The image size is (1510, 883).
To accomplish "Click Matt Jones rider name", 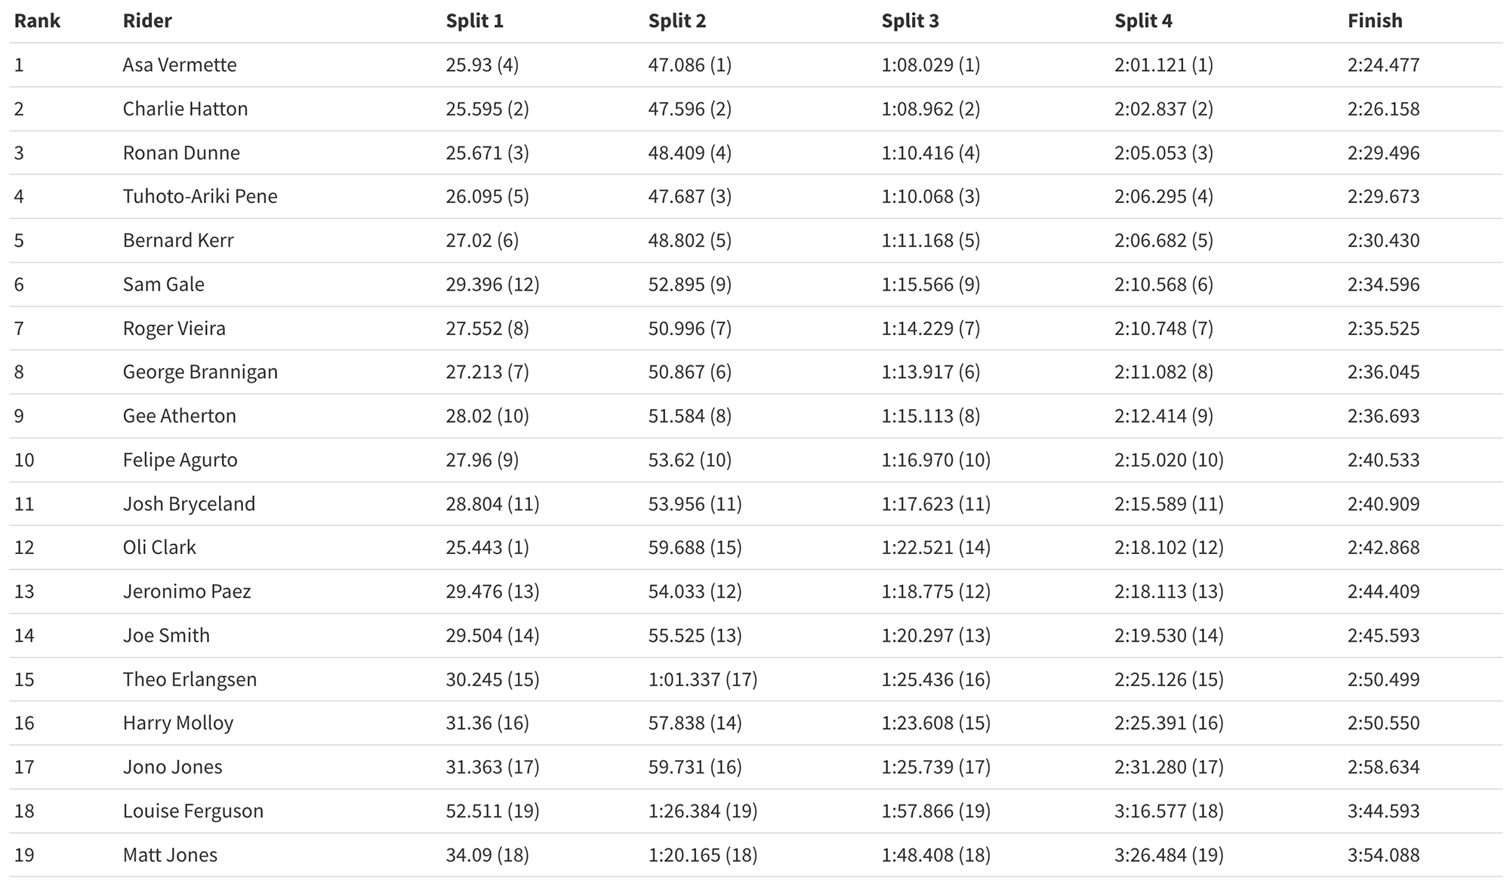I will [x=170, y=854].
